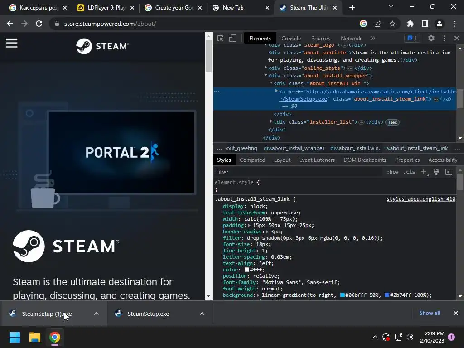Select div.about_install.win. breadcrumb
This screenshot has width=464, height=348.
355,148
